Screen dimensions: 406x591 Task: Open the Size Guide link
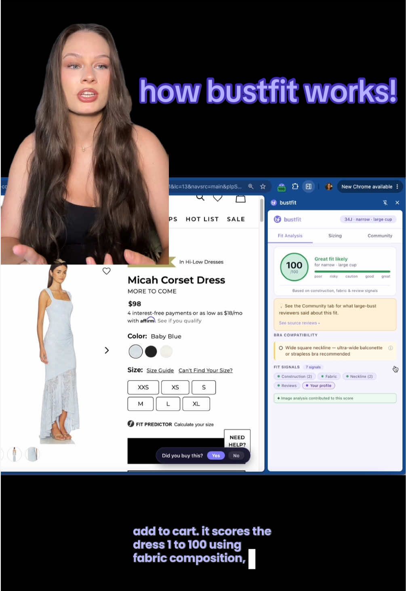click(160, 370)
